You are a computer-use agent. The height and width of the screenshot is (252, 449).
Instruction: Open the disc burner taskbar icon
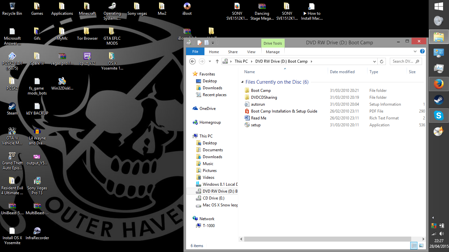pos(438,131)
